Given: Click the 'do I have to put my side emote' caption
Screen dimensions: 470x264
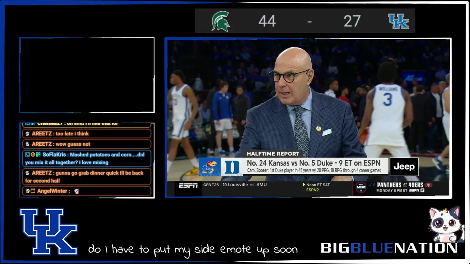Looking at the screenshot, I should click(193, 250).
